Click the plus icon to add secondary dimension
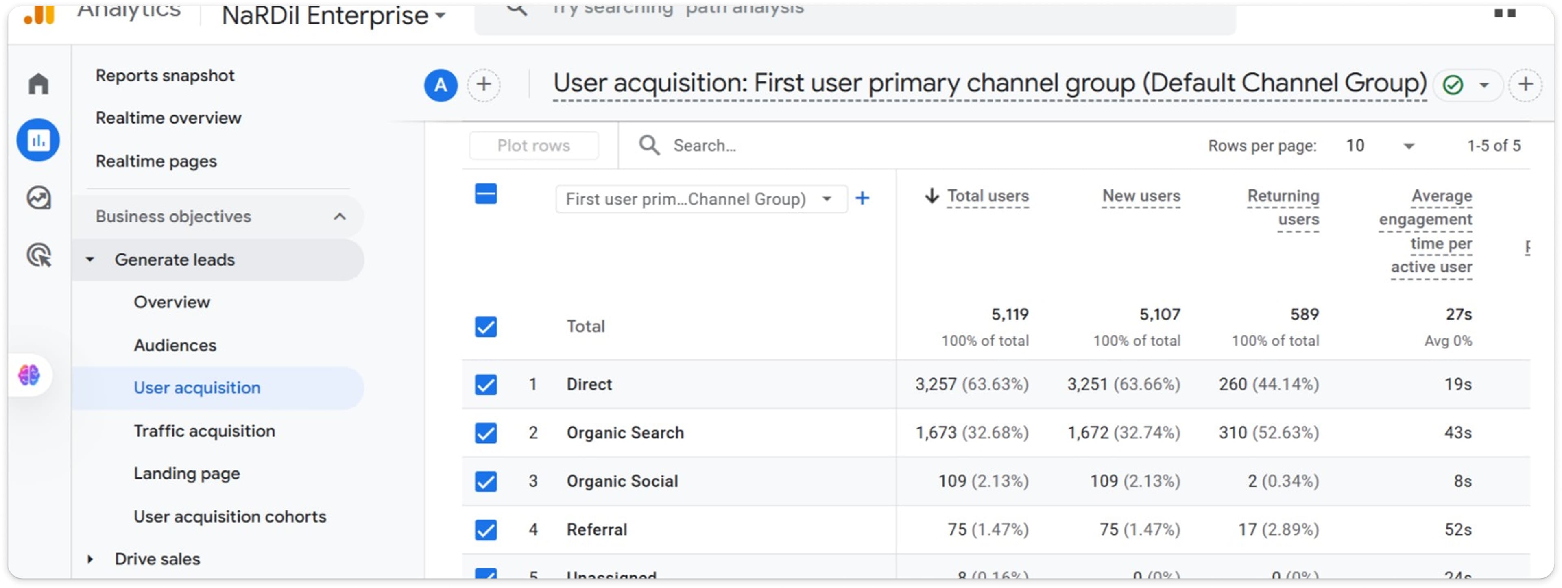 (x=862, y=198)
